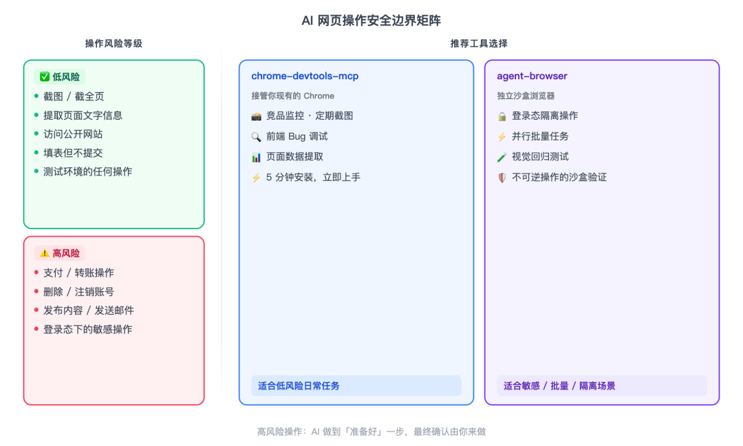Click the 操作风险等级 column header
Viewport: 743px width, 446px height.
(114, 43)
